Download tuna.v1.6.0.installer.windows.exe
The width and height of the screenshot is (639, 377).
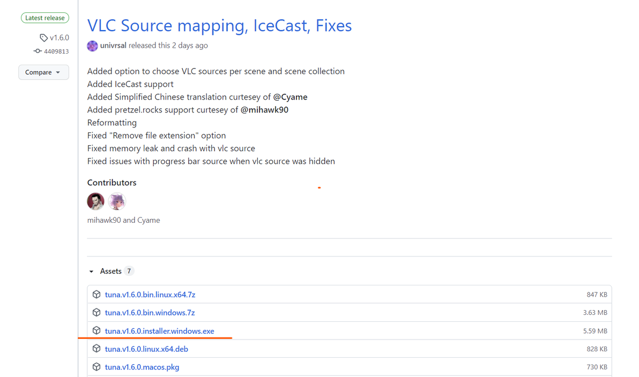(x=159, y=331)
